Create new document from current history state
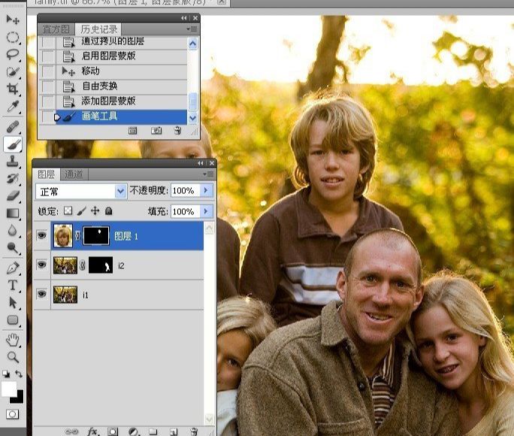Viewport: 514px width, 436px height. (x=133, y=131)
